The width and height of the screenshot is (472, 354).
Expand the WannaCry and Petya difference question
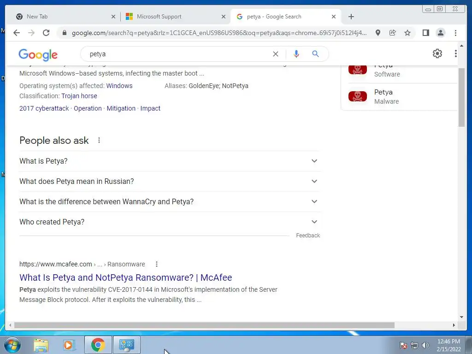tap(170, 201)
